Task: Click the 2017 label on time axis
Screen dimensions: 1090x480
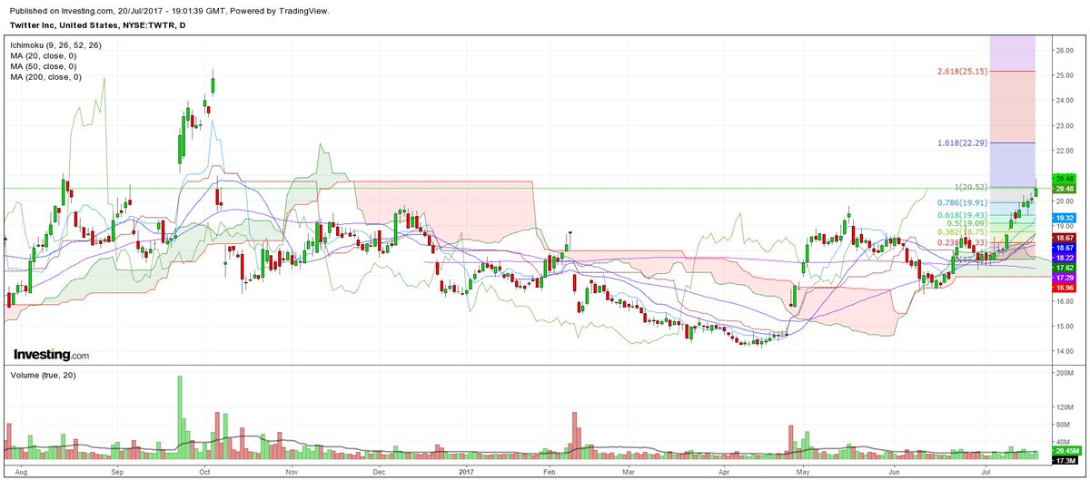Action: (467, 473)
